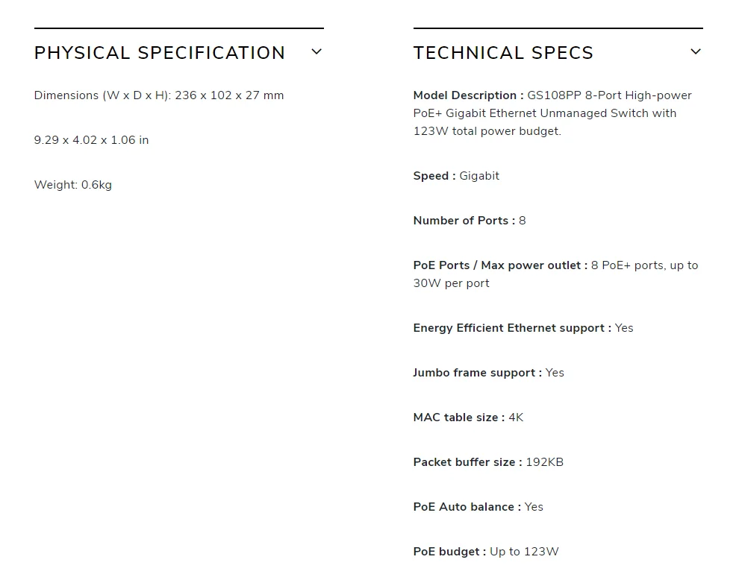This screenshot has height=583, width=739.
Task: Collapse the Physical Specification chevron
Action: point(317,51)
